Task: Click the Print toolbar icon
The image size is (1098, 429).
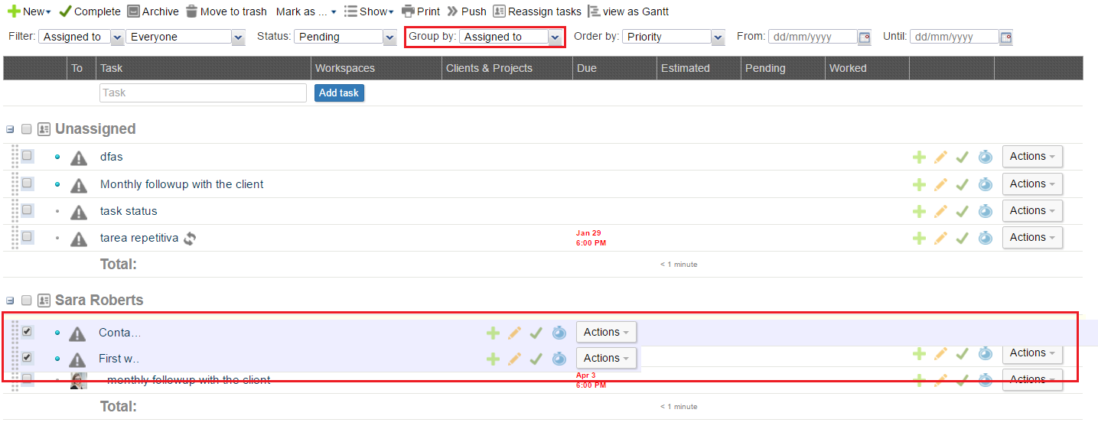Action: tap(409, 11)
